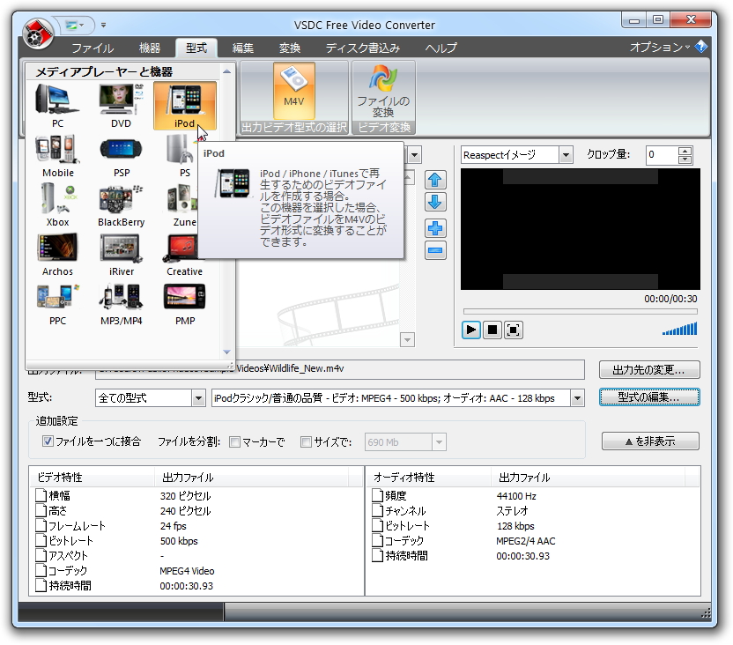Screen dimensions: 733x645
Task: Select the Creative device icon
Action: click(185, 255)
